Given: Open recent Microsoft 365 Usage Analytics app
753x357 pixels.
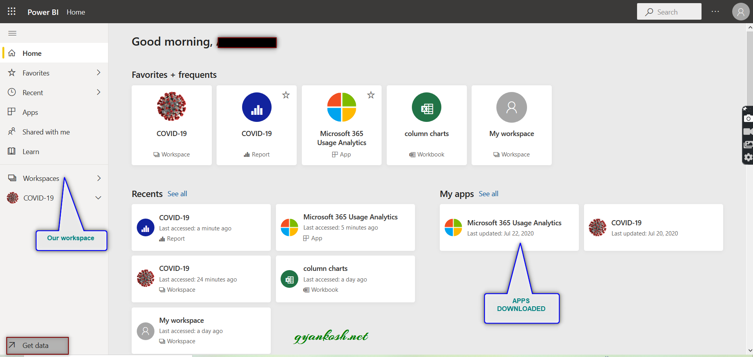Looking at the screenshot, I should coord(345,227).
